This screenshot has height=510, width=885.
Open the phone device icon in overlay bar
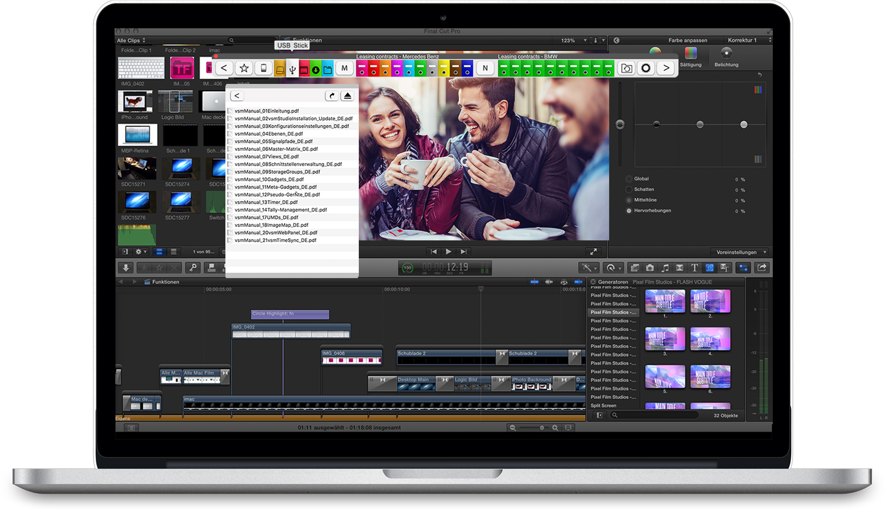264,68
